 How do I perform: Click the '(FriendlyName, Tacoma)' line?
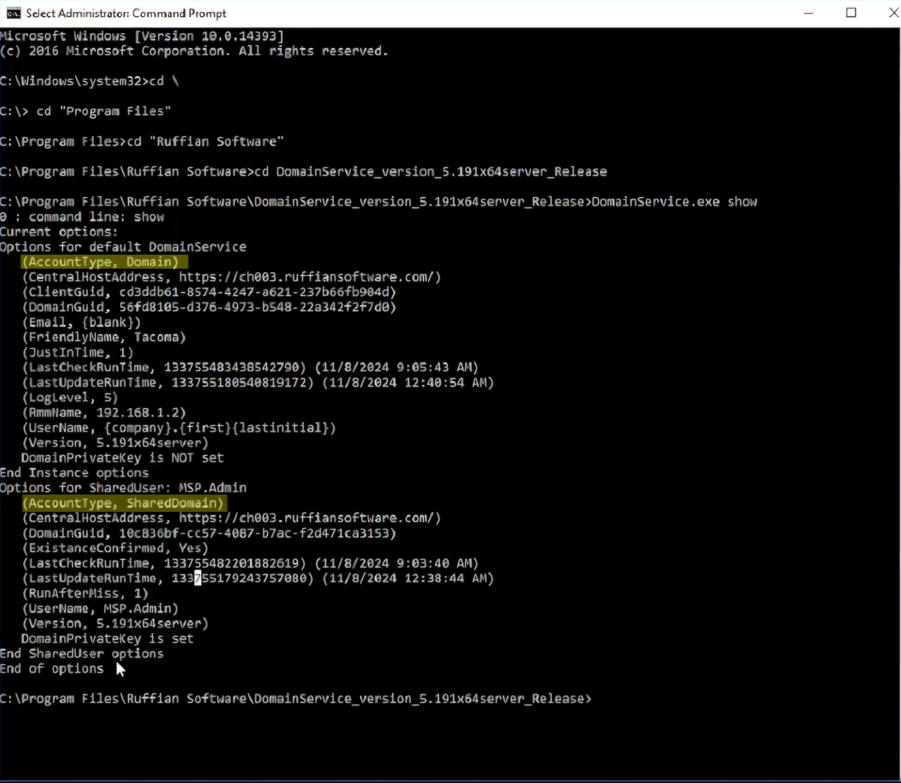pyautogui.click(x=104, y=338)
